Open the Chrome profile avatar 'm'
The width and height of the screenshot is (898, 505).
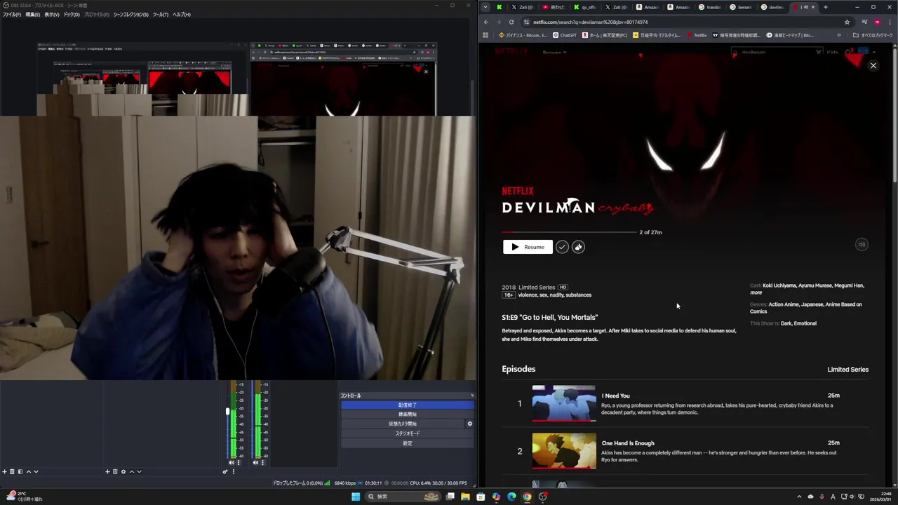[x=877, y=22]
